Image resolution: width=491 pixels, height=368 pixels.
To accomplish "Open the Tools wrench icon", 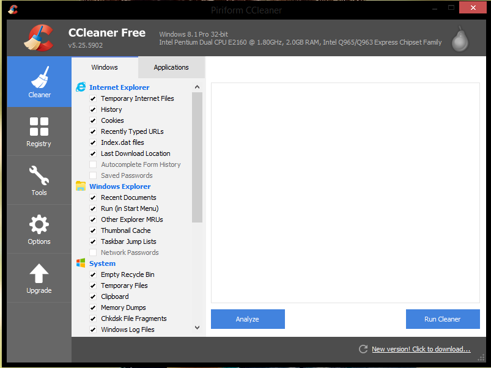I will point(39,175).
